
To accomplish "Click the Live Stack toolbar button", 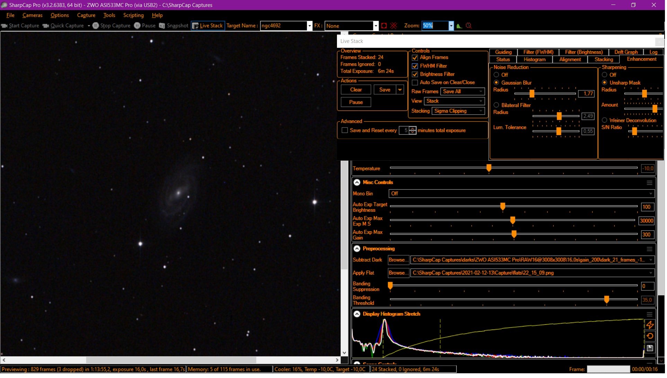I will coord(208,26).
